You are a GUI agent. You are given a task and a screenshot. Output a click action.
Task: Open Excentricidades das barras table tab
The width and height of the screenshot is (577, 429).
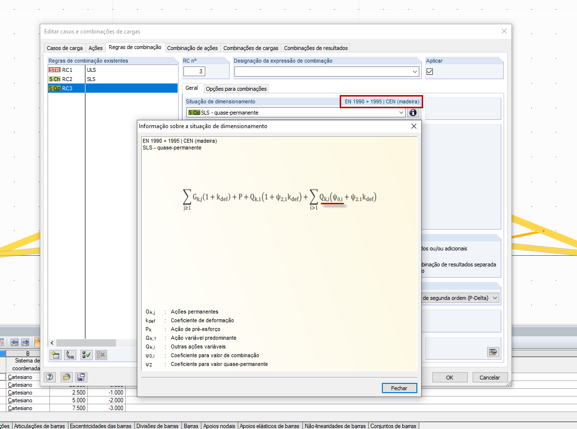tap(100, 426)
